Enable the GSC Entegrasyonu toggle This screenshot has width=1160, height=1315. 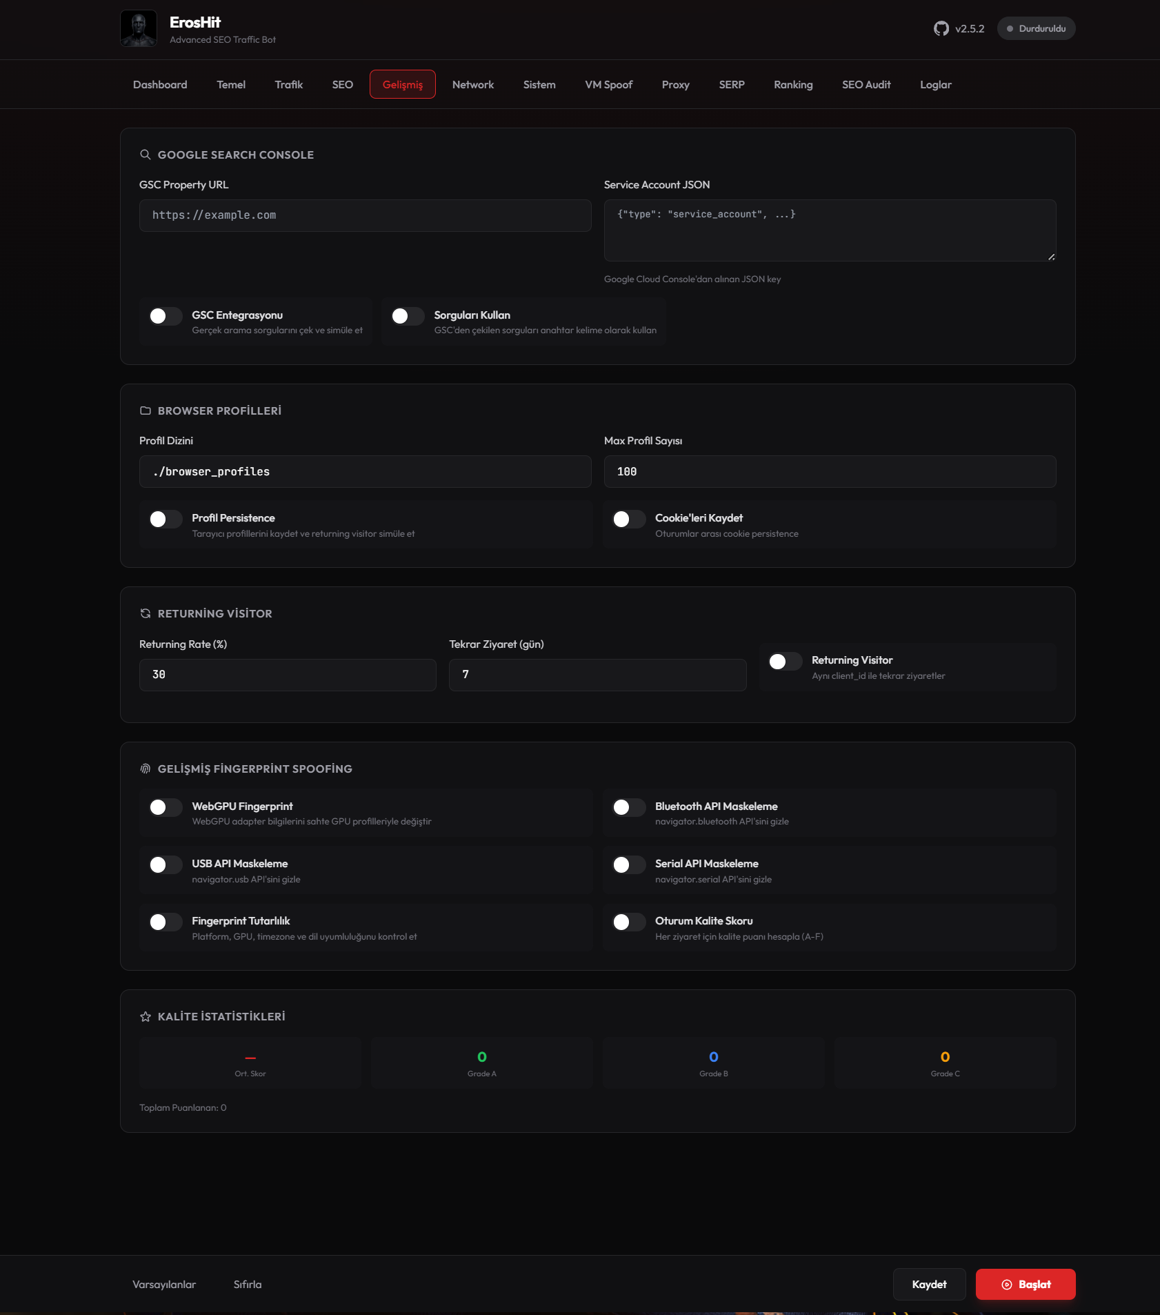166,317
